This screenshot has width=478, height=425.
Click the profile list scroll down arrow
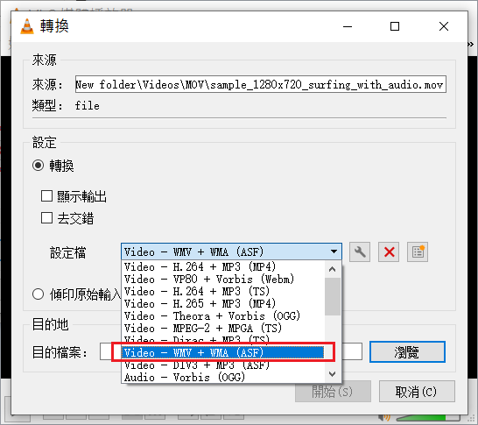coord(333,374)
